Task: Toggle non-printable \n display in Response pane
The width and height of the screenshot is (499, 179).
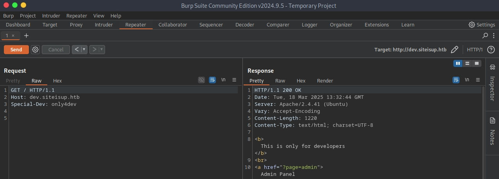Action: (x=467, y=80)
